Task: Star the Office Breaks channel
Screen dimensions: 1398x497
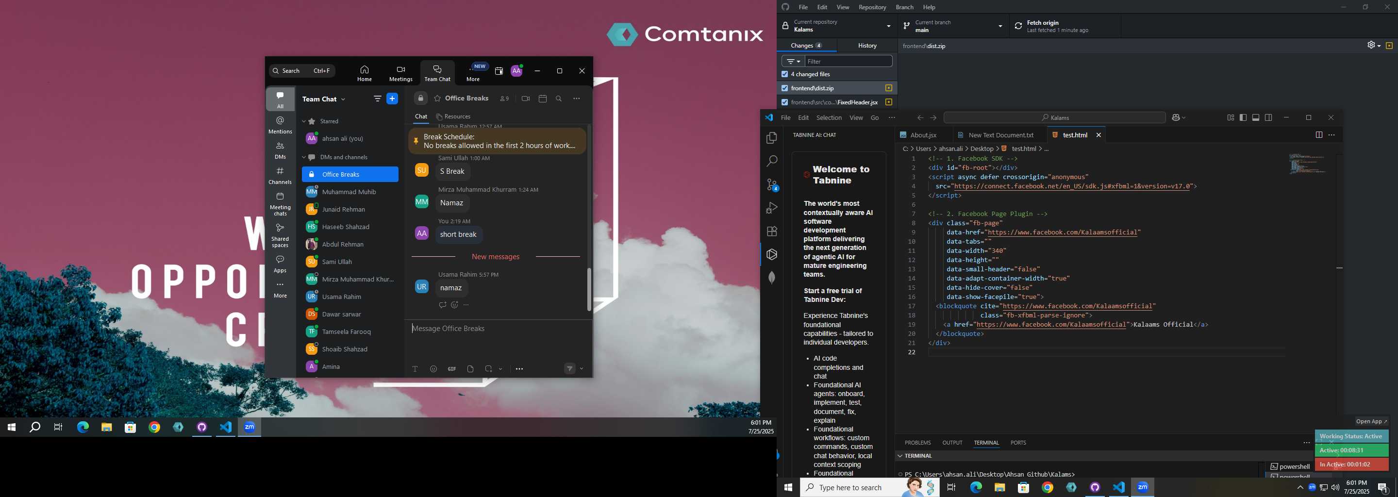Action: tap(437, 99)
